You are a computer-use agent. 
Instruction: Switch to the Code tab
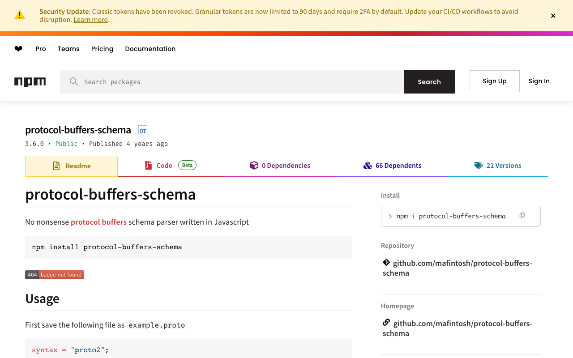170,166
